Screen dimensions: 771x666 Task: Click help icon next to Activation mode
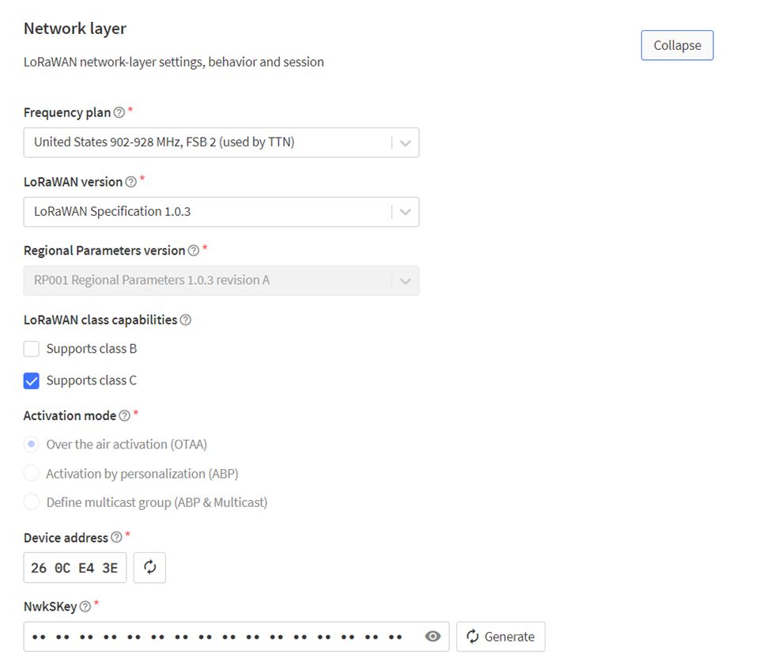(124, 416)
